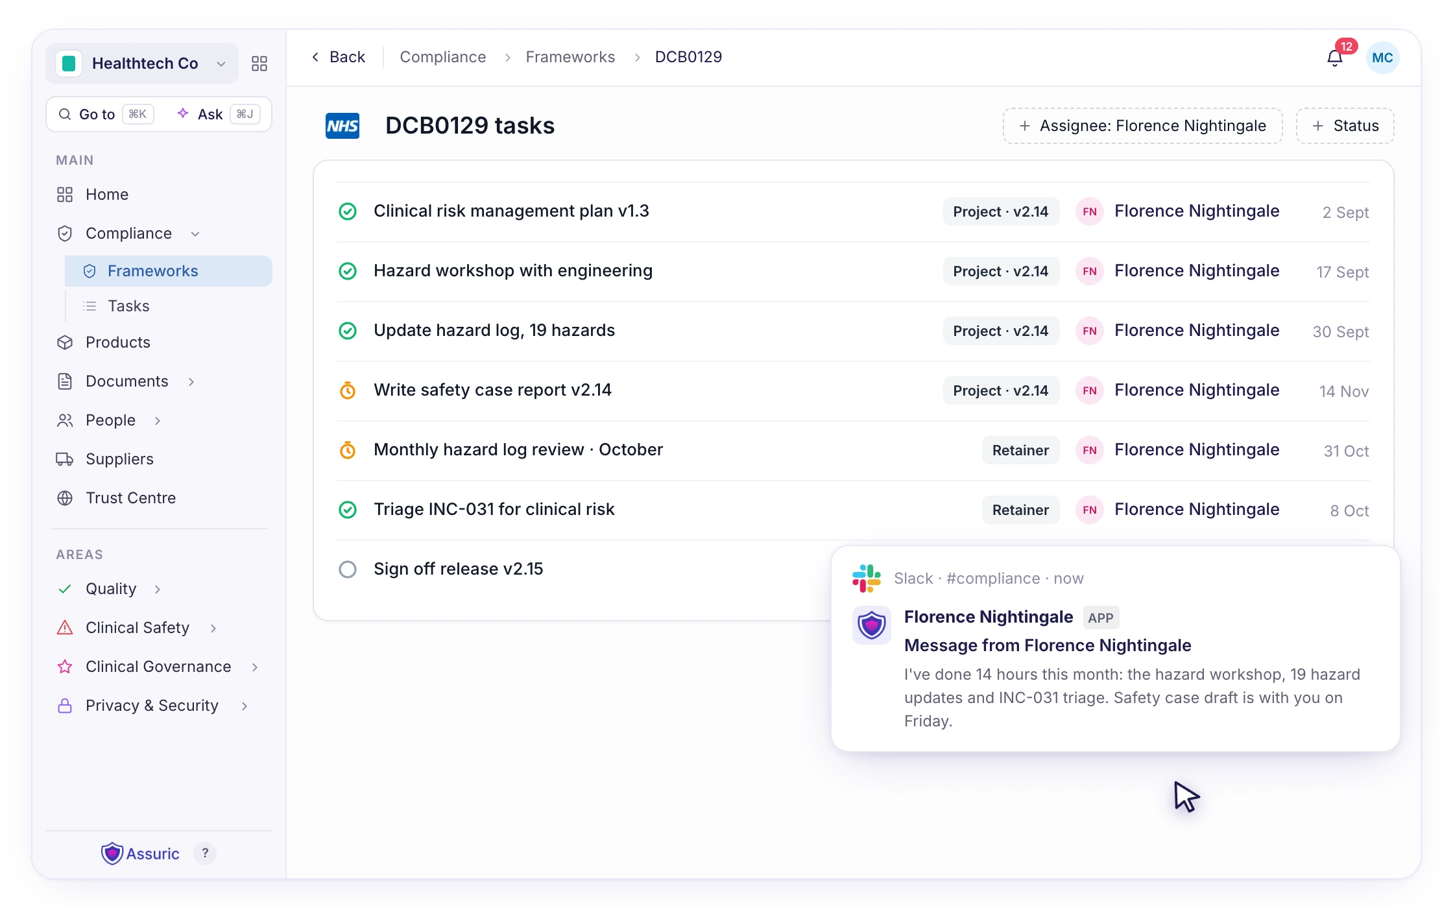Image resolution: width=1453 pixels, height=908 pixels.
Task: Click the Clinical Governance star icon
Action: 65,667
